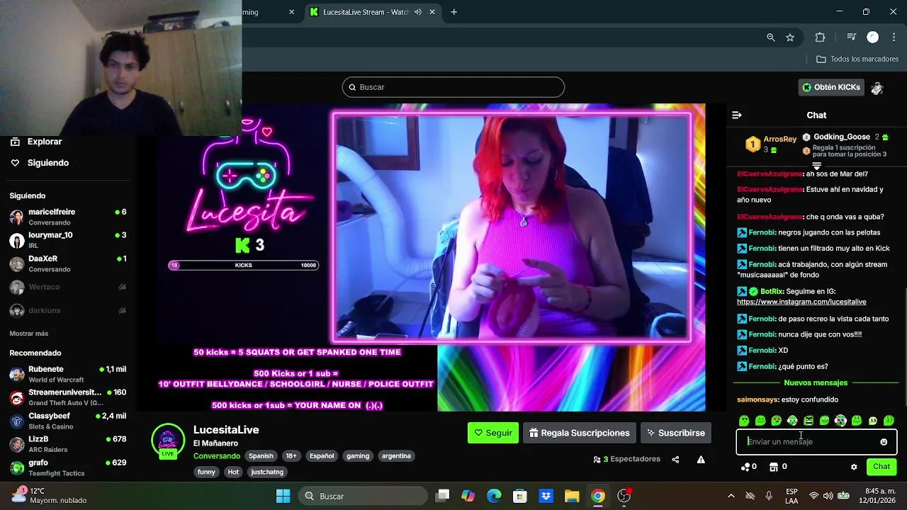907x510 pixels.
Task: Click the KICKS goal progress bar
Action: point(243,265)
